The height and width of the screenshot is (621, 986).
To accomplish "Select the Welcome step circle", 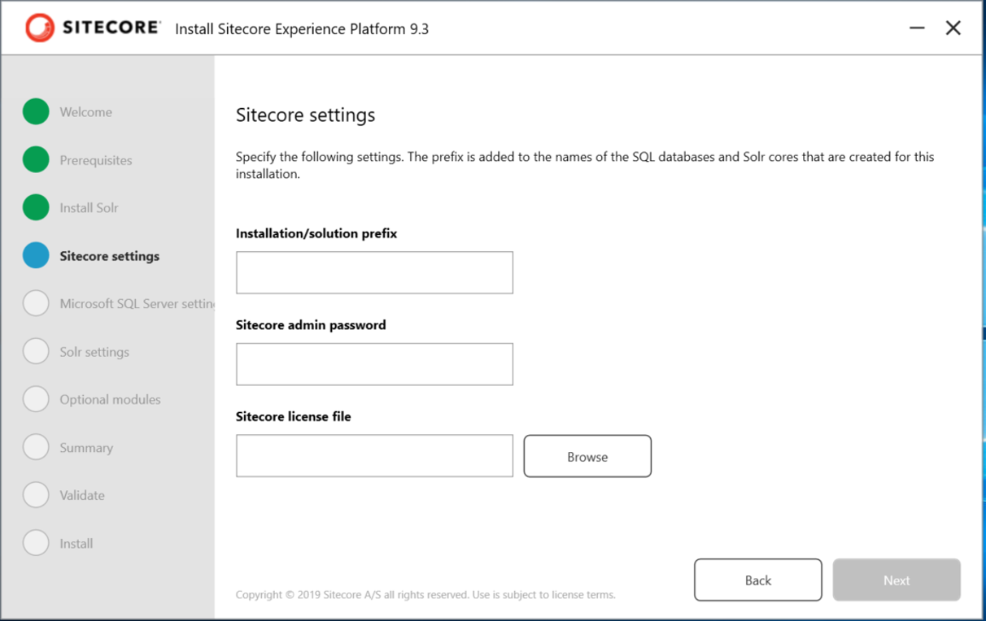I will point(36,112).
